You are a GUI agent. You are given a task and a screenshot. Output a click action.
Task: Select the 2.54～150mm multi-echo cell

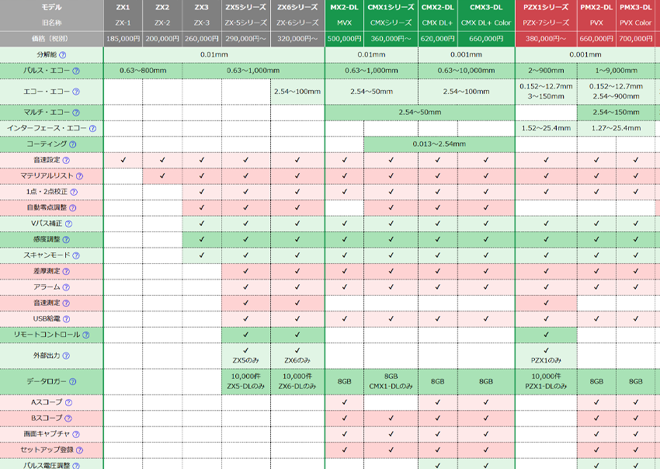pos(617,113)
